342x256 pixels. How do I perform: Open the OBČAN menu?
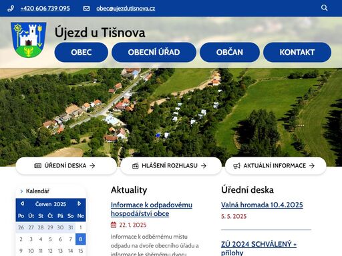click(230, 52)
